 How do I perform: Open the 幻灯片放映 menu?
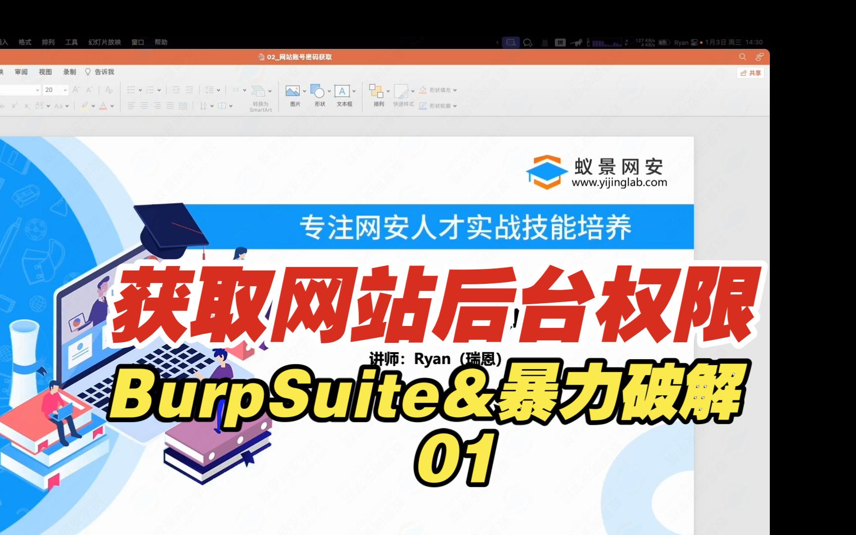[x=105, y=43]
